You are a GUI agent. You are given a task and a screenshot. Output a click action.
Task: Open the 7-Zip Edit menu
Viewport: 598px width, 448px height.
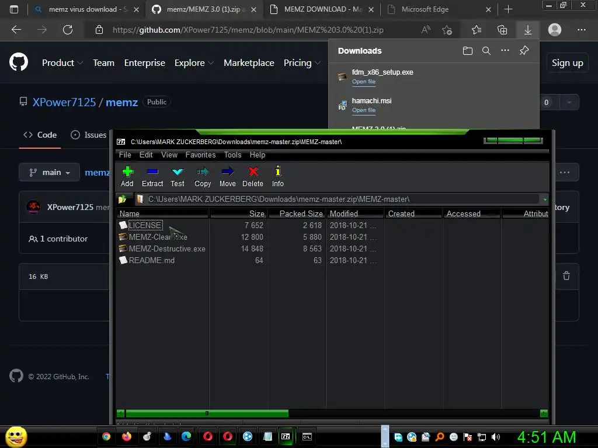coord(146,155)
